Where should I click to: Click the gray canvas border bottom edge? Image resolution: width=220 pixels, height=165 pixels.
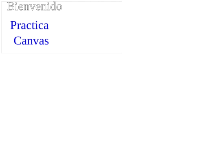point(62,53)
